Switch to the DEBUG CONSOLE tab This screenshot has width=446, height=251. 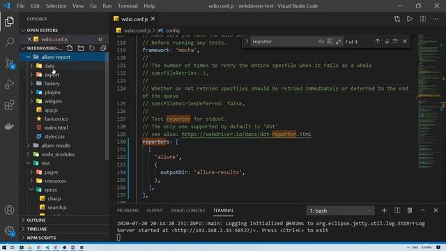click(x=188, y=211)
